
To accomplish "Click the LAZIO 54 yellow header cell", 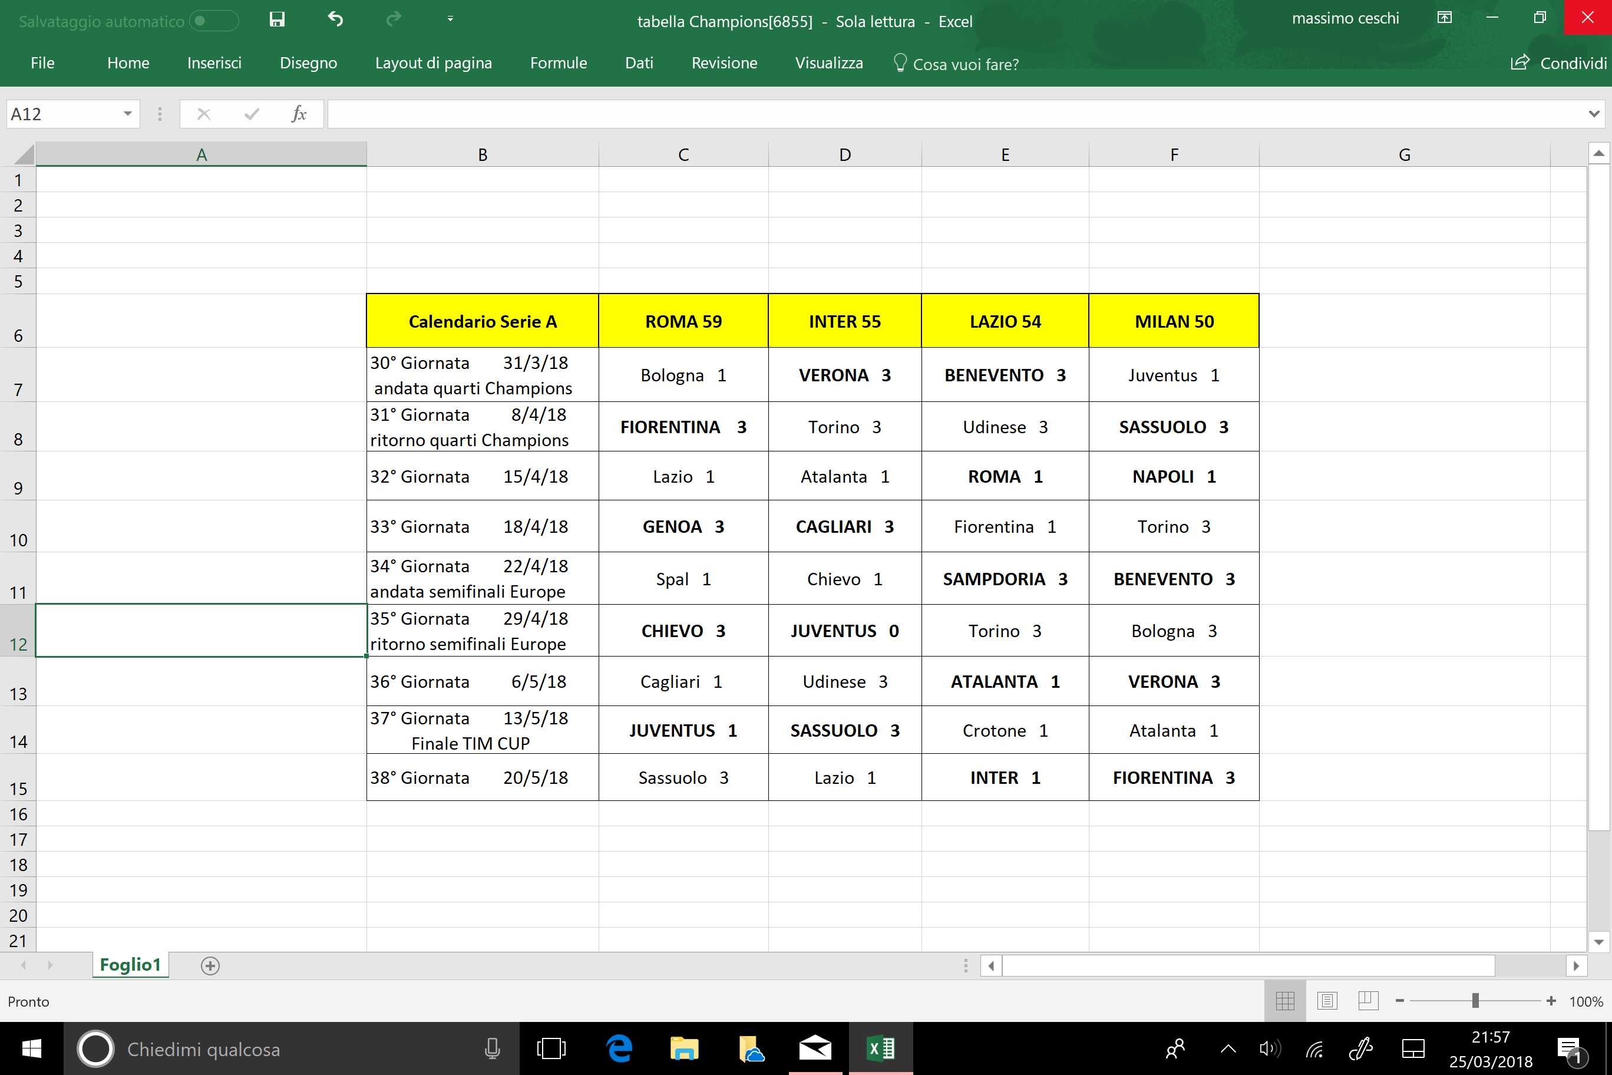I will [1005, 321].
